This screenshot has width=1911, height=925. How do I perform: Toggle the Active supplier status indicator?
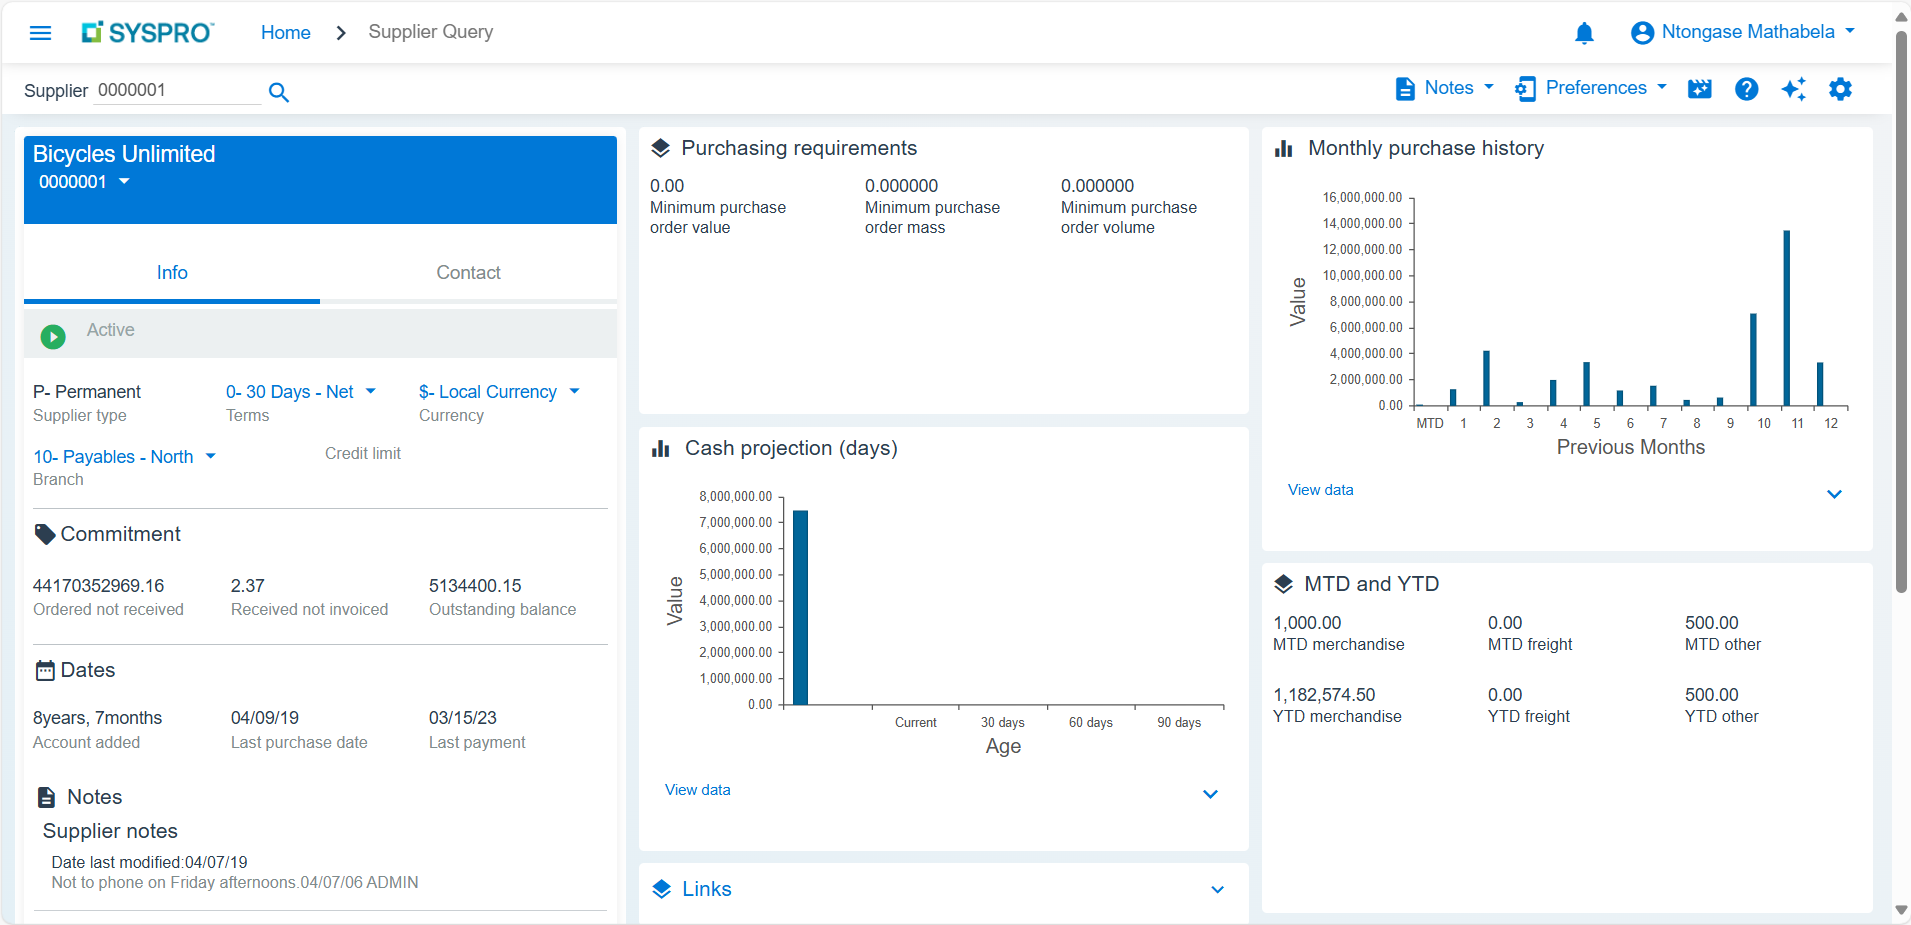click(52, 336)
